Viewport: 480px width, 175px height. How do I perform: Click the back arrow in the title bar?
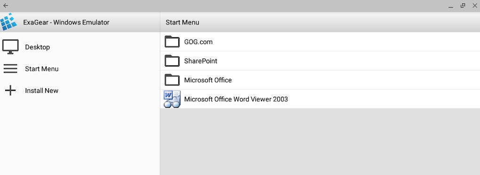6,6
